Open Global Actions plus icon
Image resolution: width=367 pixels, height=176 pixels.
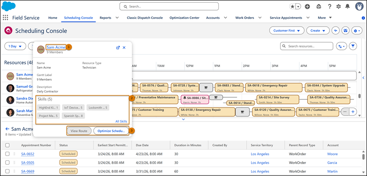[308, 6]
